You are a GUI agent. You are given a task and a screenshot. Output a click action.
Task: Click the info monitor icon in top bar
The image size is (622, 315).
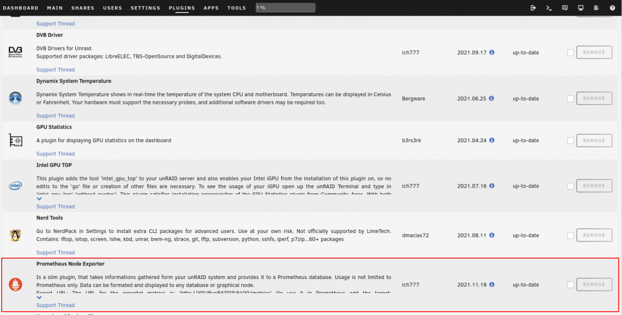tap(581, 8)
